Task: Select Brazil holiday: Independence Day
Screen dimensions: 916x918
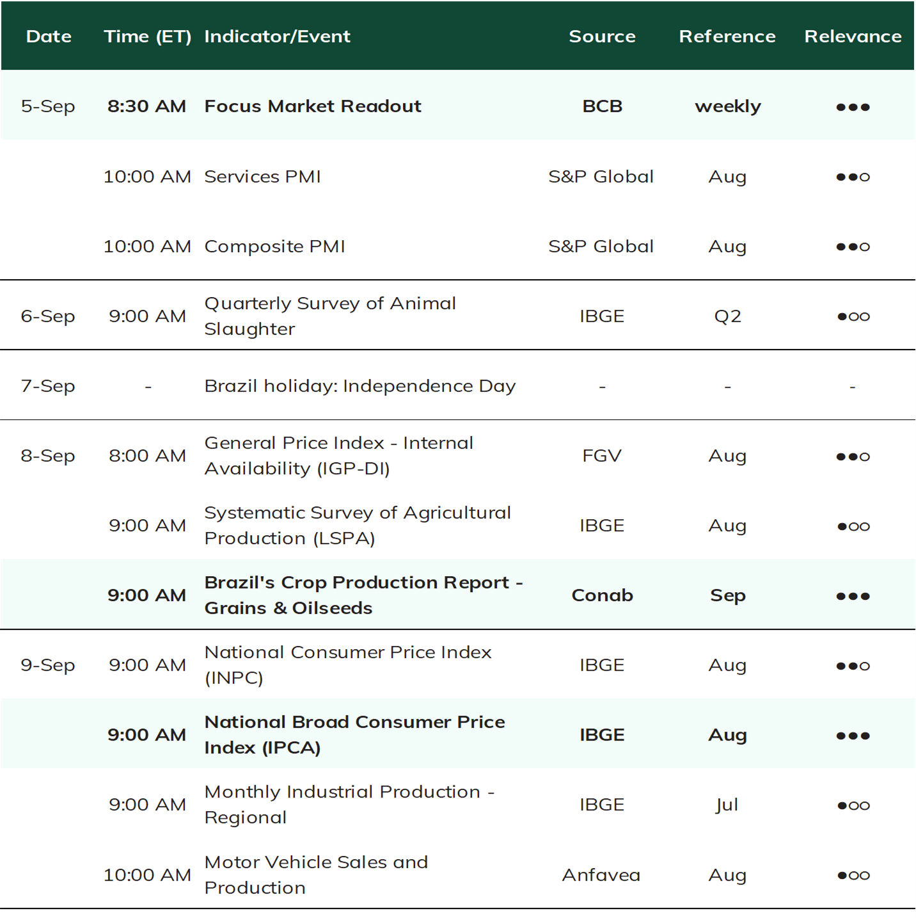Action: coord(360,385)
